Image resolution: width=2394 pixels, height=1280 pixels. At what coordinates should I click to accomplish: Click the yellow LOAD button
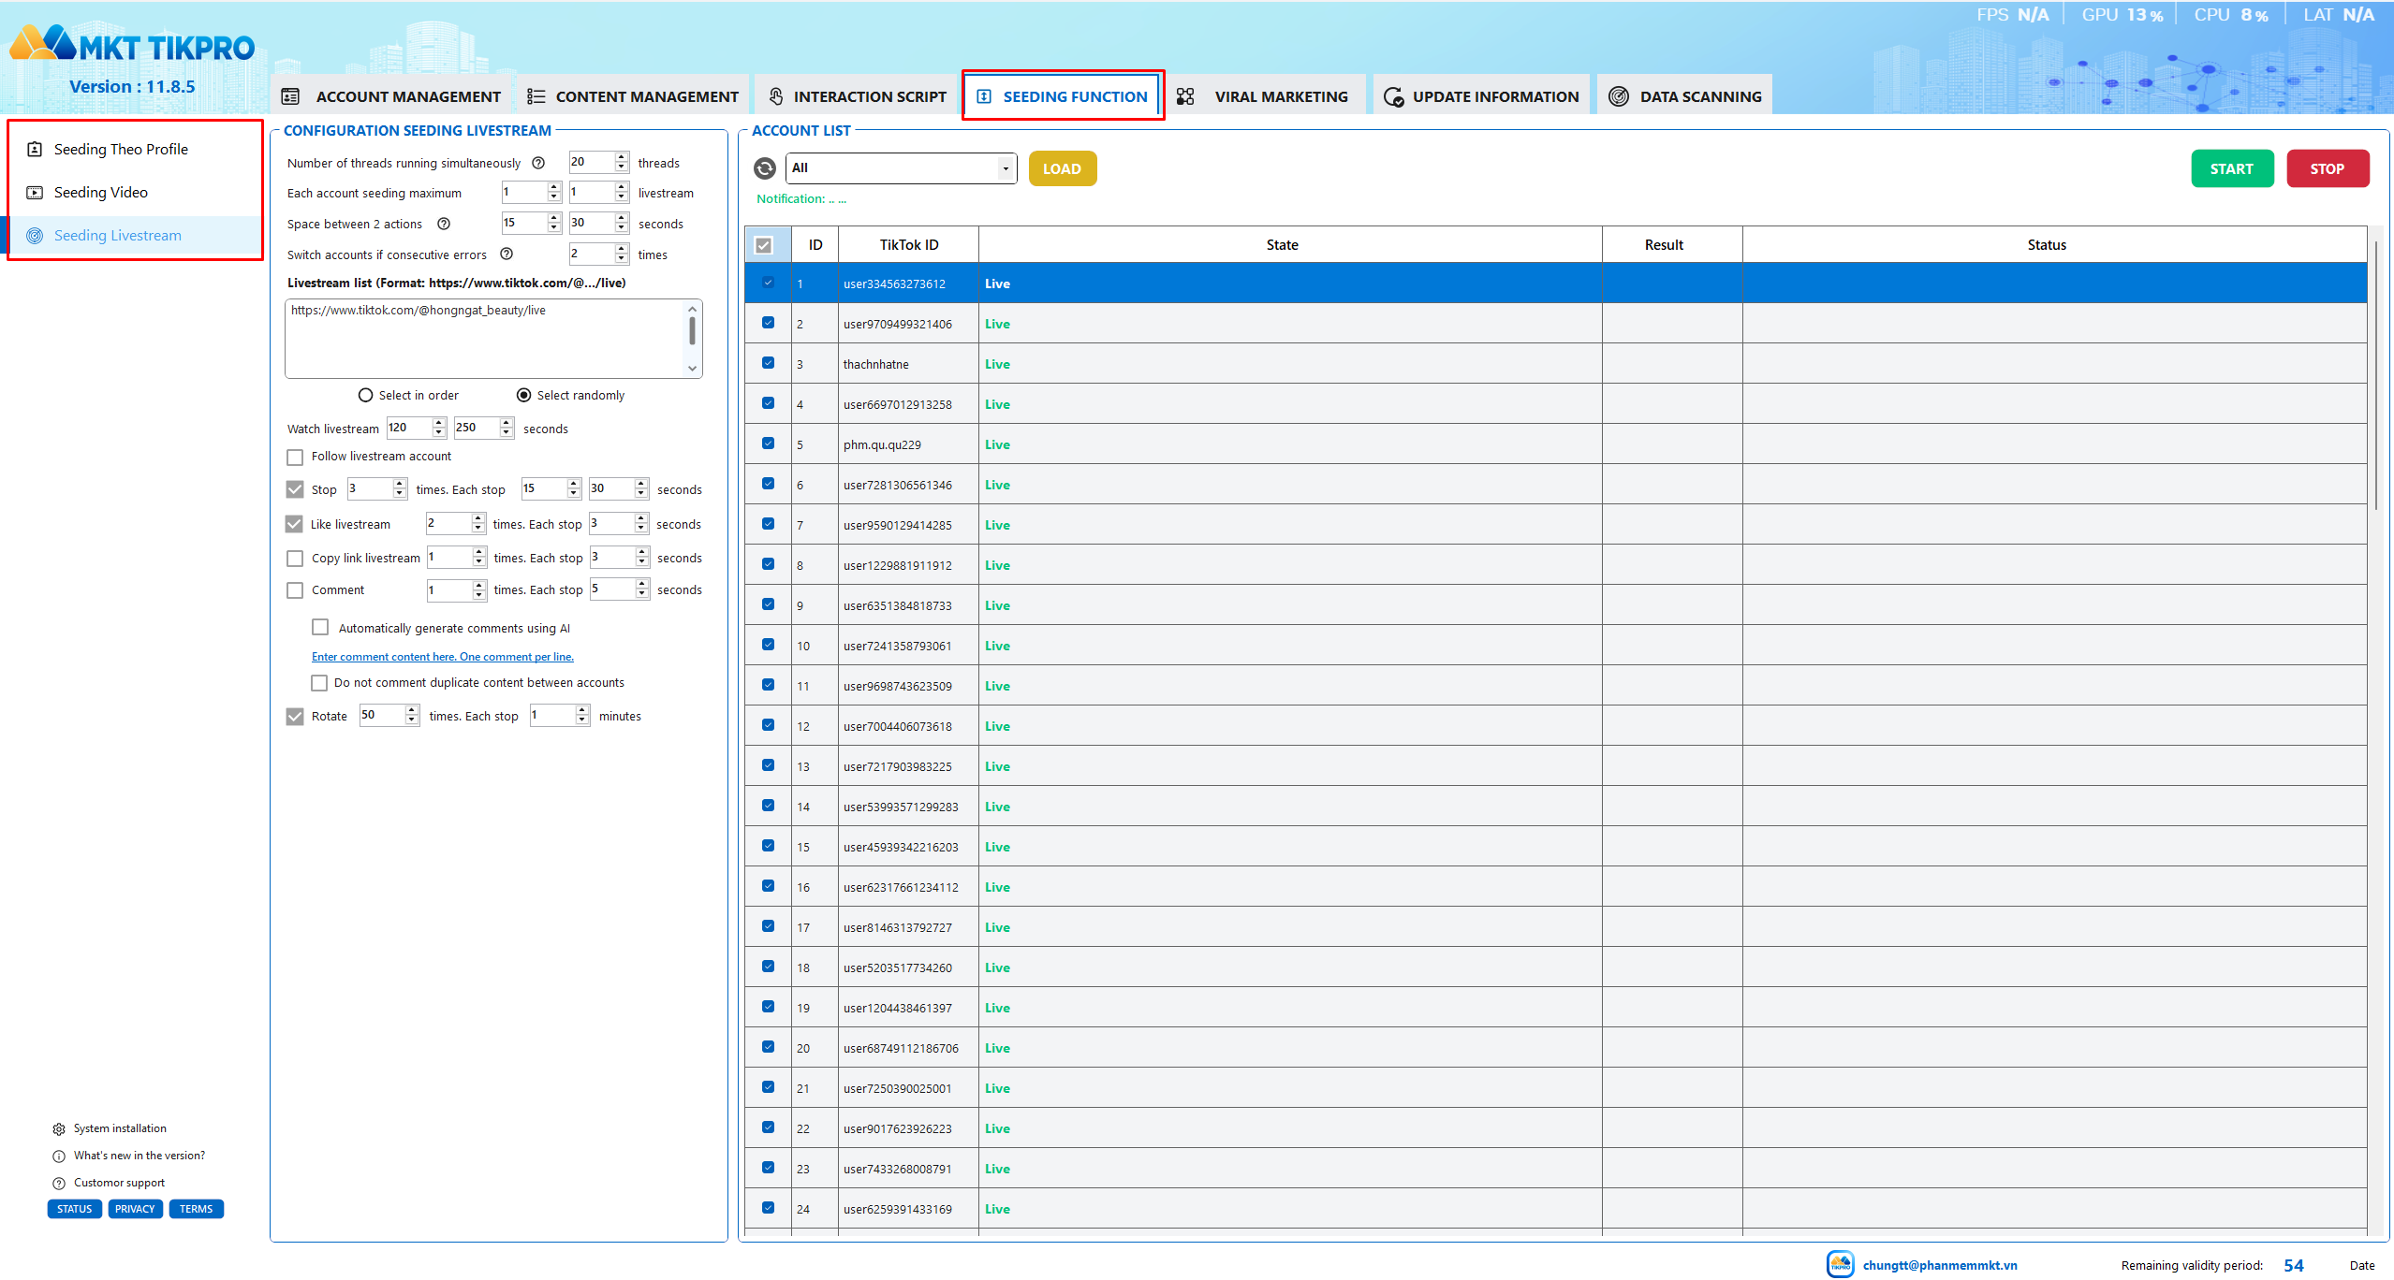(1062, 169)
